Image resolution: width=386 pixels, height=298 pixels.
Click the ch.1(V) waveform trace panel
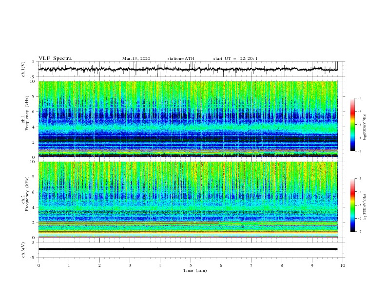[x=192, y=69]
